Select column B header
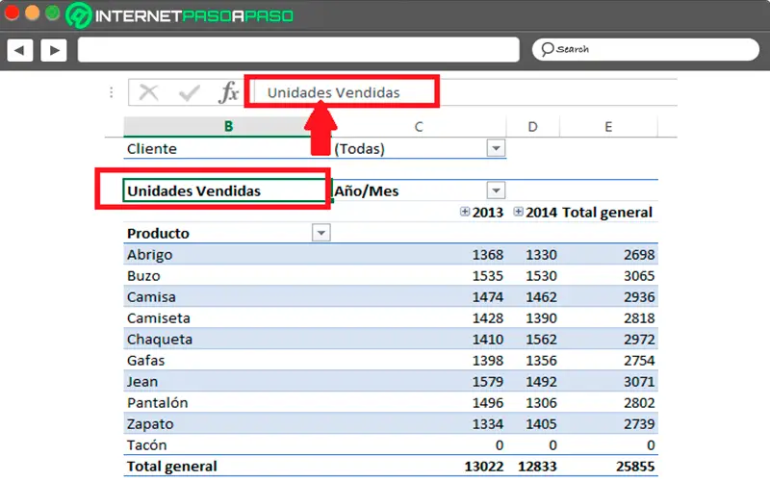Viewport: 770px width, 481px height. (228, 127)
